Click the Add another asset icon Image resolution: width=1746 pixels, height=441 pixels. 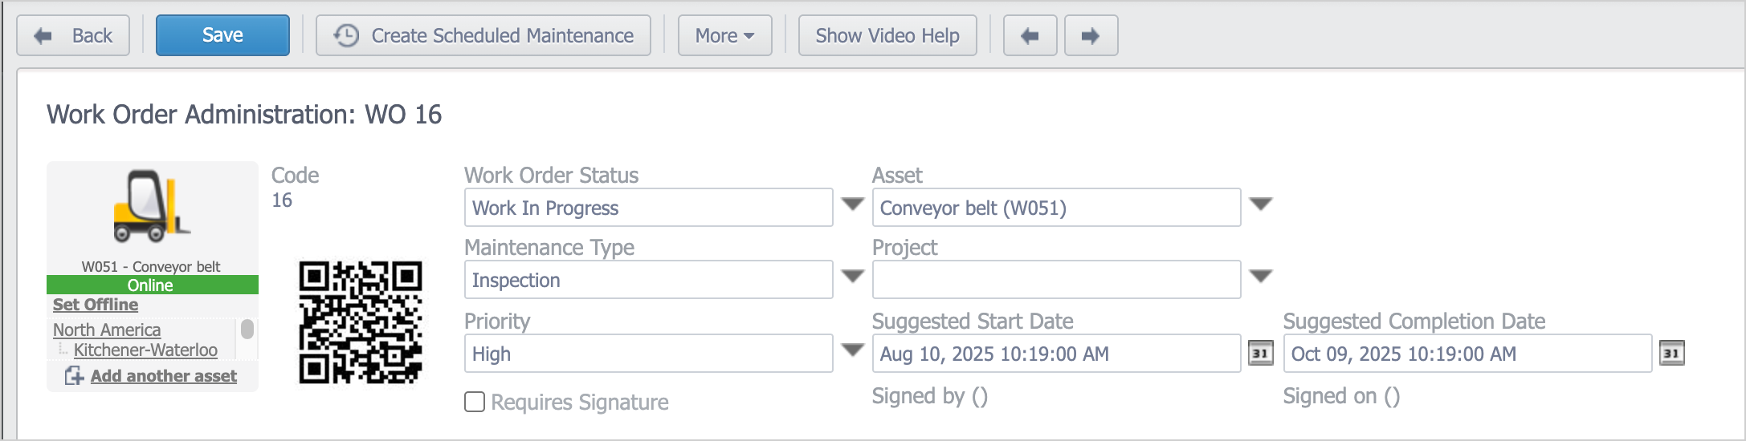tap(74, 376)
